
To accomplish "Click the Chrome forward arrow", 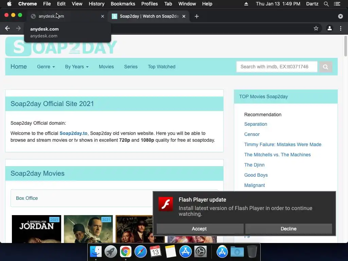I will coord(18,28).
